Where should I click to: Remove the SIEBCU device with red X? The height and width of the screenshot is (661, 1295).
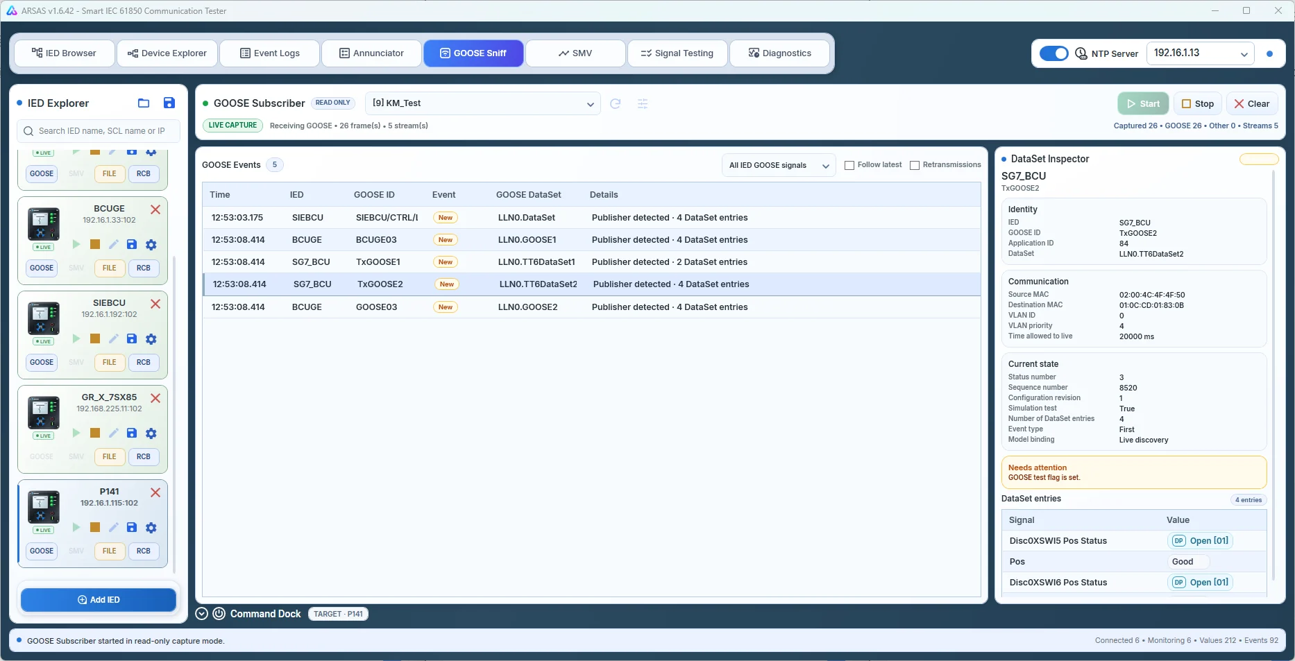point(155,304)
